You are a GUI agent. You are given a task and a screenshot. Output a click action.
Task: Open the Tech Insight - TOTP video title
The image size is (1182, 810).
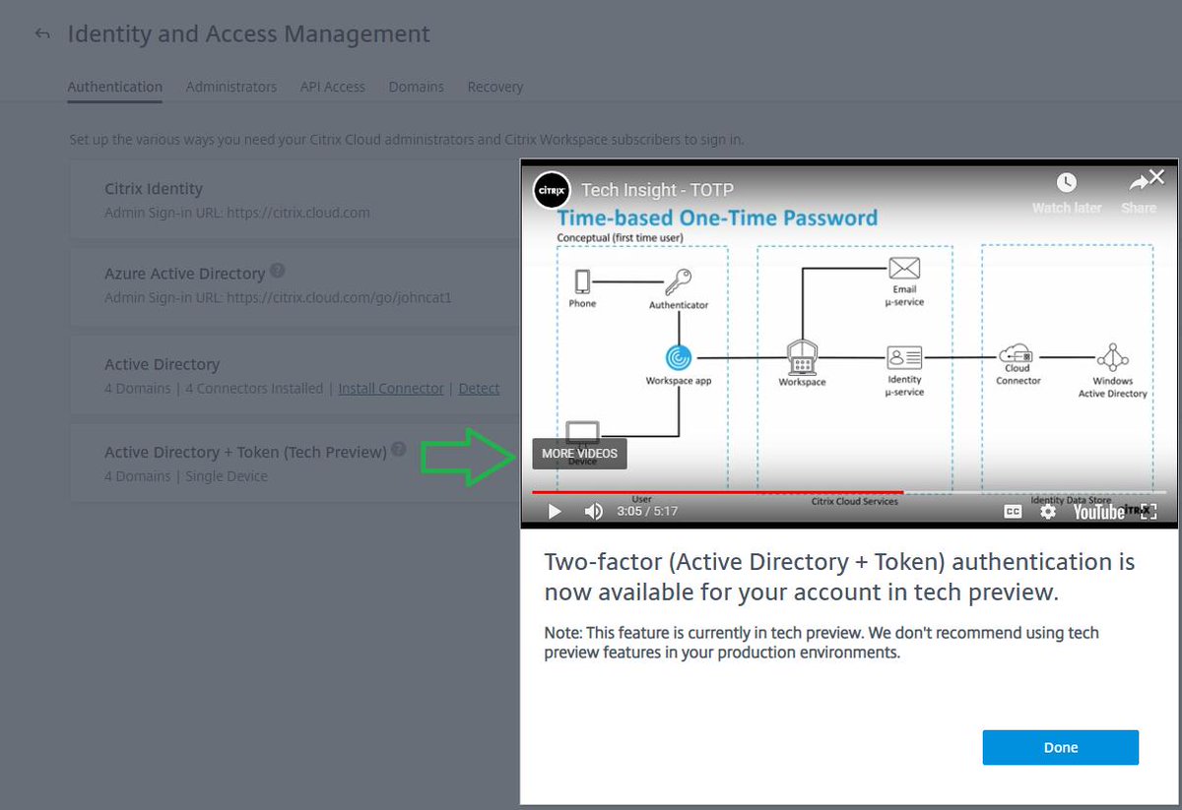657,190
